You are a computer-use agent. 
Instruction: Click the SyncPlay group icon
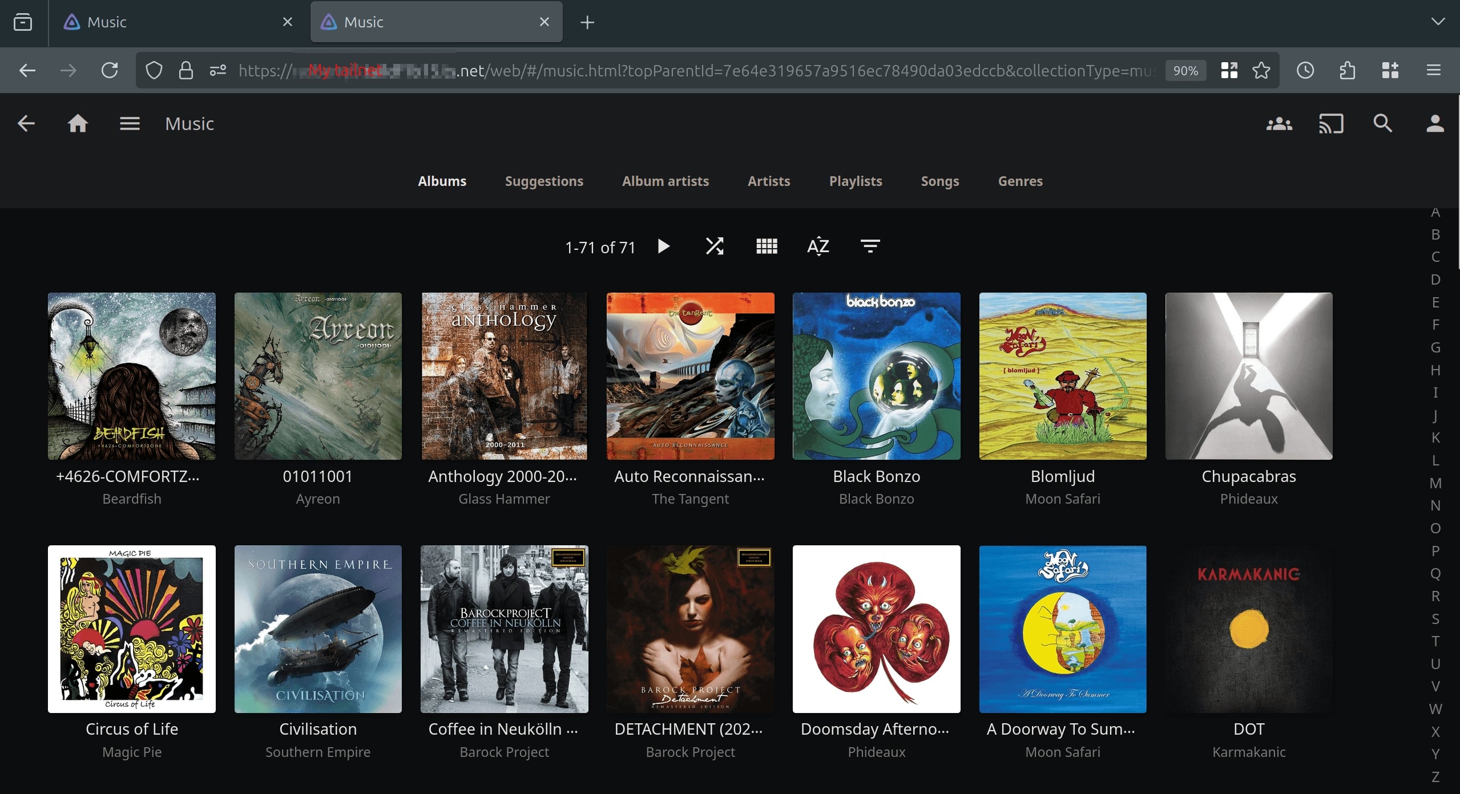coord(1279,123)
